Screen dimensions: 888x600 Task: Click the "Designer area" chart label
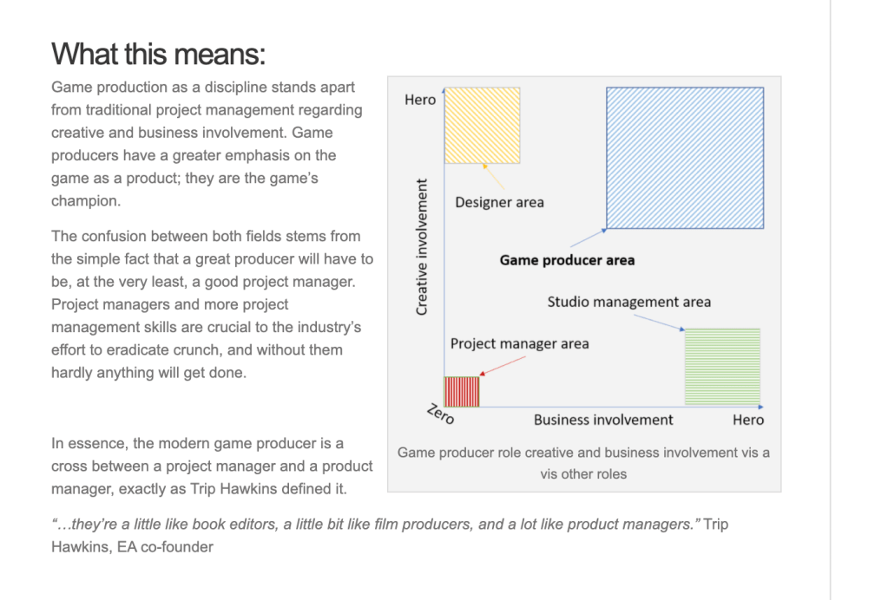tap(499, 202)
